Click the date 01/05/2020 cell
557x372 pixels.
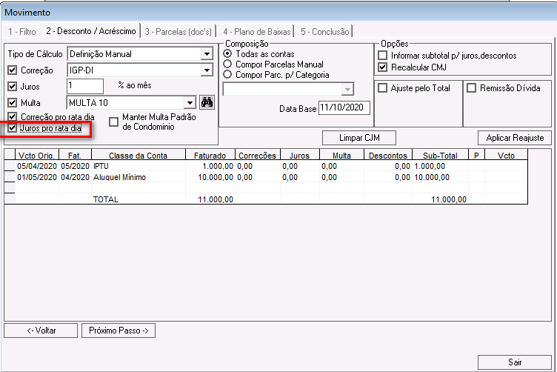click(x=37, y=177)
